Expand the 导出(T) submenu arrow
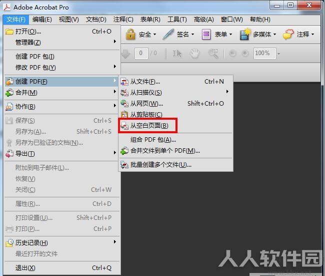 click(115, 153)
